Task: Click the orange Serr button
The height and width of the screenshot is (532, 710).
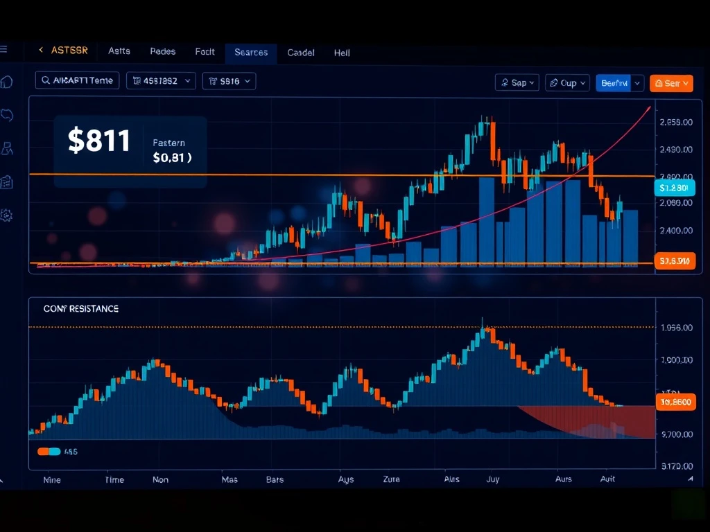Action: click(671, 83)
